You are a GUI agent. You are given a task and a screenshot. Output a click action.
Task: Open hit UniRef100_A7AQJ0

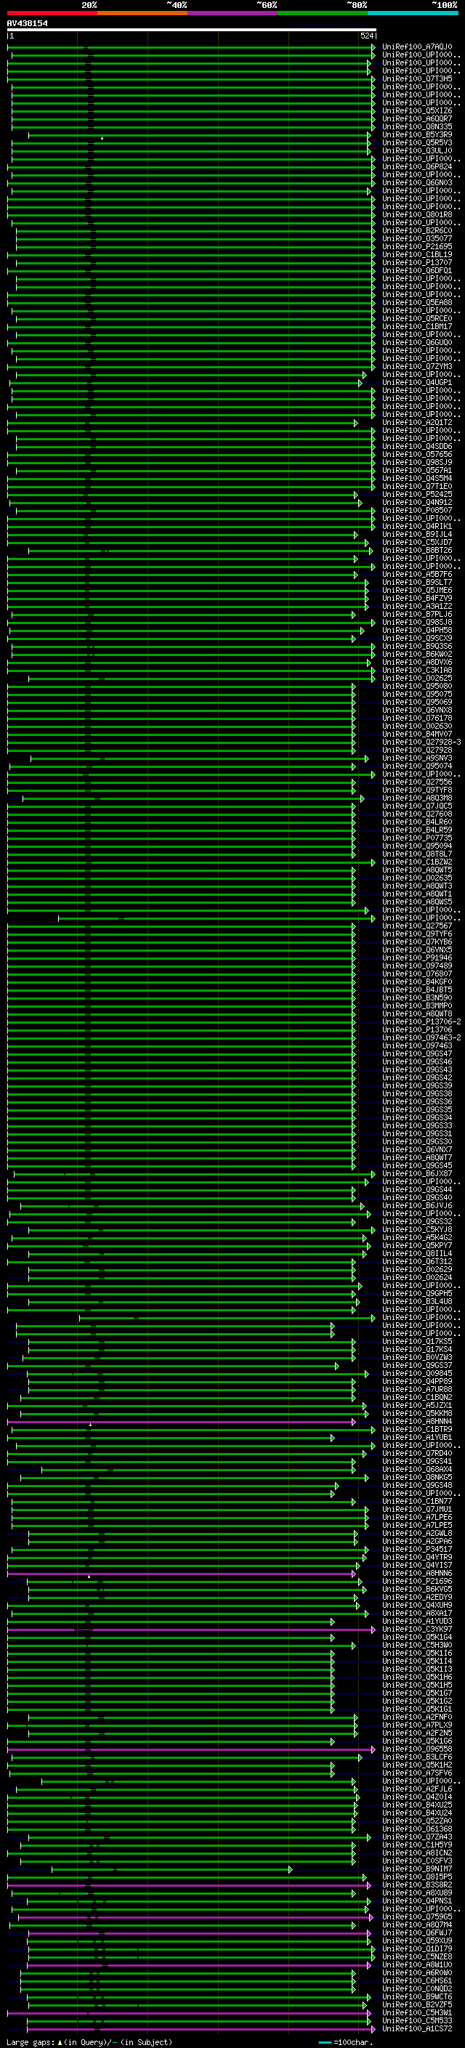pos(417,47)
